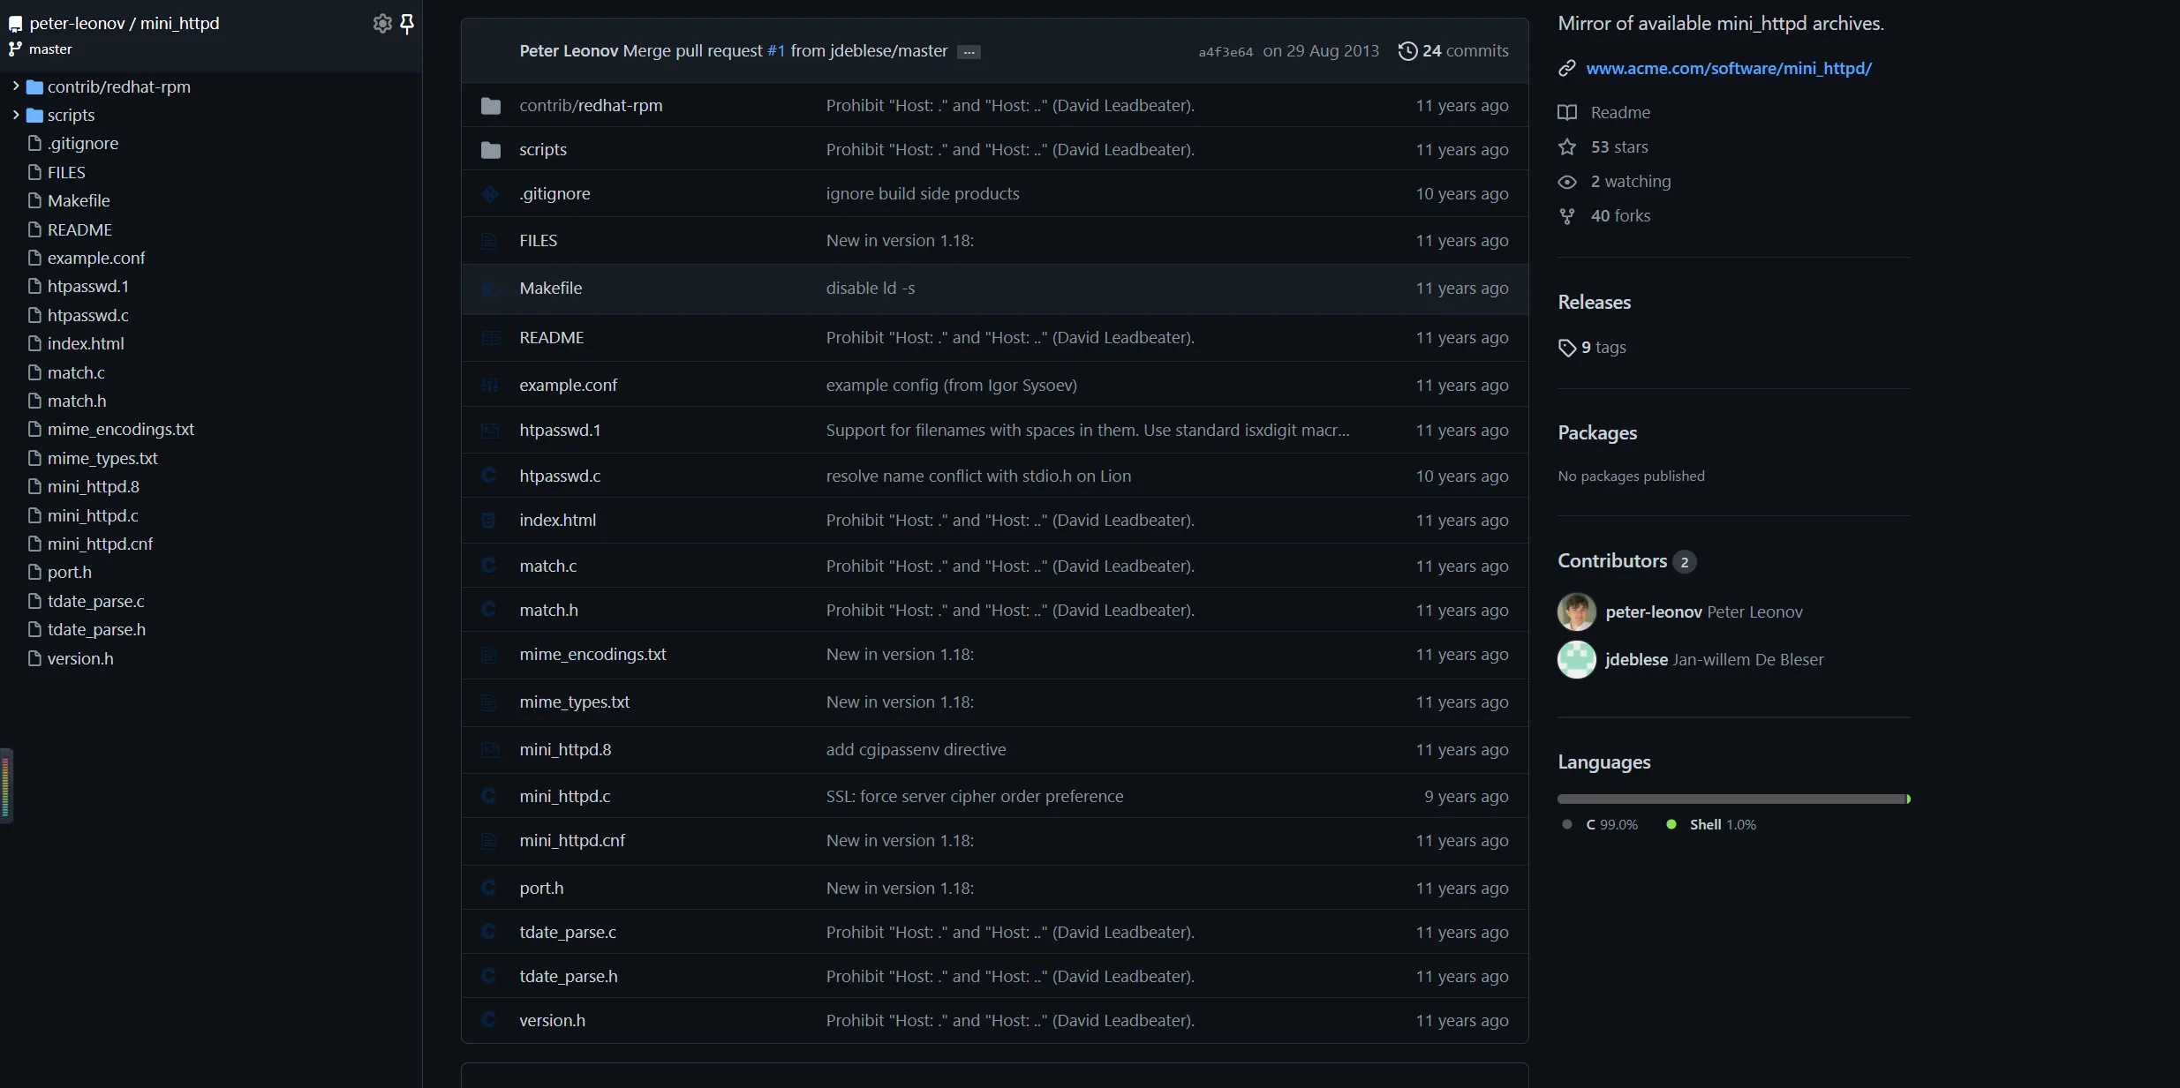This screenshot has width=2180, height=1088.
Task: Click the repository icon beside peter-leonov / mini_httpd
Action: pos(15,24)
